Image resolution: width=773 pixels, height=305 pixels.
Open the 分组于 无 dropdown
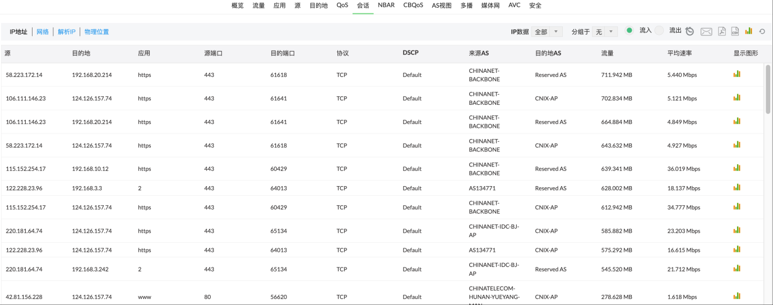click(605, 32)
